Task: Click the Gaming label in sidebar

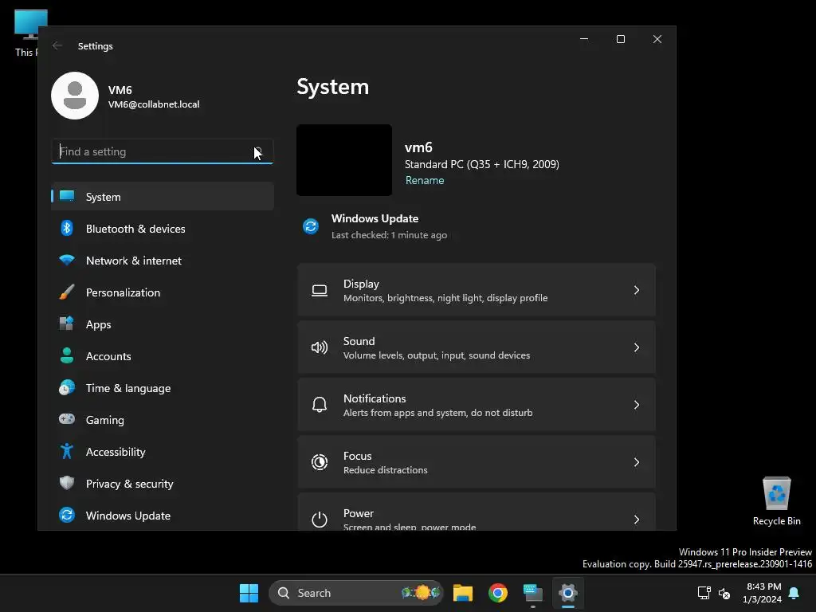Action: pos(104,420)
